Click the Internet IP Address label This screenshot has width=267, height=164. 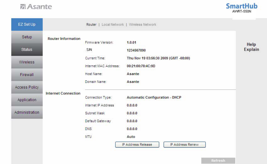(100, 105)
